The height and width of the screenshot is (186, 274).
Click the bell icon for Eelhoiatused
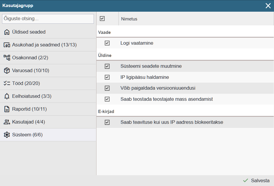pyautogui.click(x=7, y=96)
